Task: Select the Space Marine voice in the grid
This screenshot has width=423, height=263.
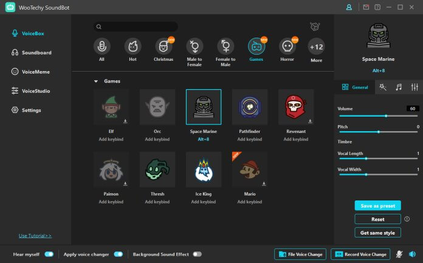Action: pyautogui.click(x=204, y=107)
